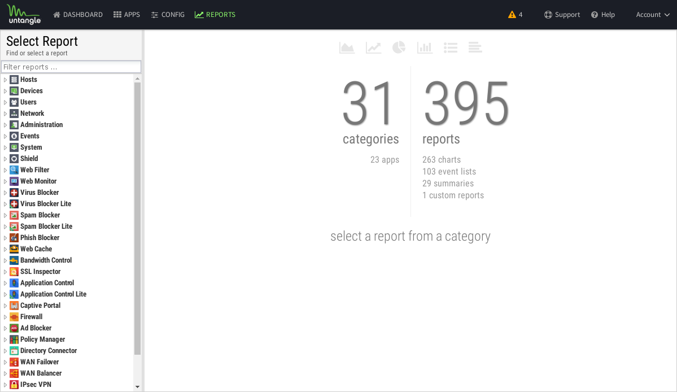This screenshot has width=677, height=392.
Task: Click the '1 custom reports' text
Action: coord(453,195)
